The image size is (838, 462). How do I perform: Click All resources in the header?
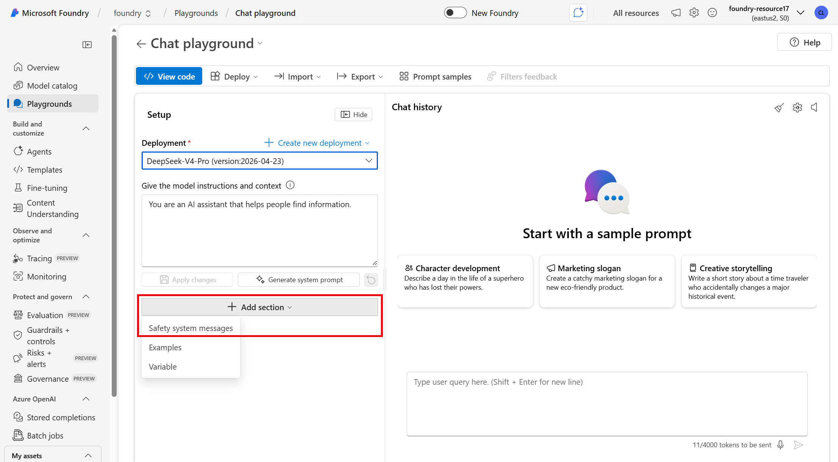point(636,13)
